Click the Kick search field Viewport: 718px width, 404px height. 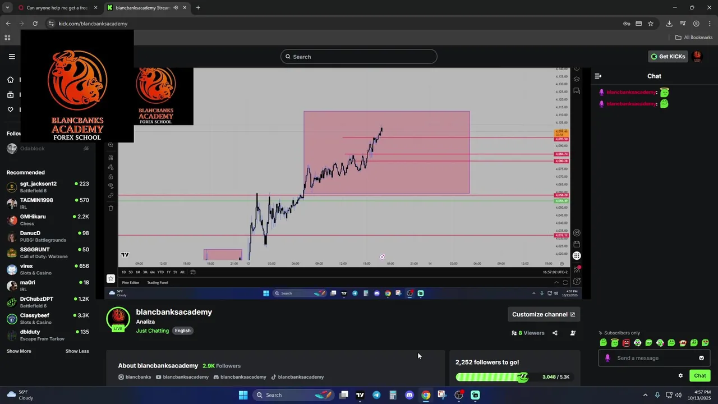(x=359, y=57)
